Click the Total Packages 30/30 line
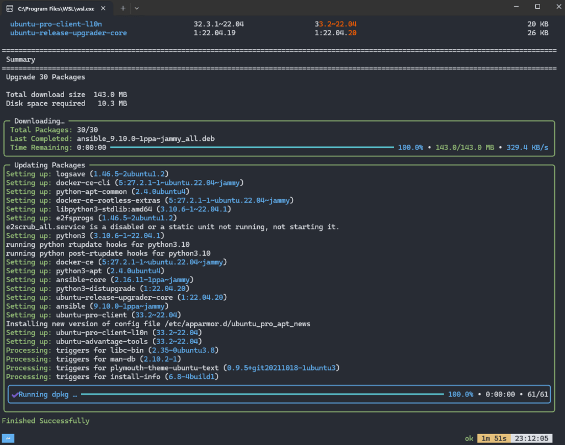Viewport: 565px width, 445px height. 54,130
